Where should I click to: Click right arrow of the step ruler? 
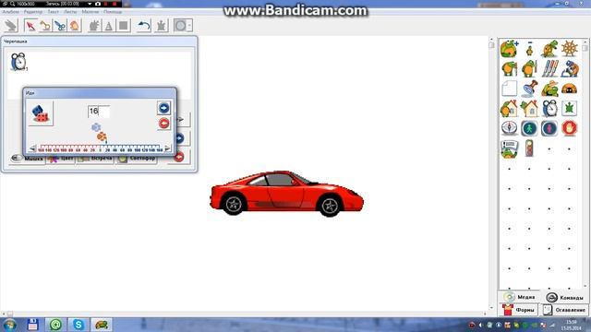[x=167, y=148]
